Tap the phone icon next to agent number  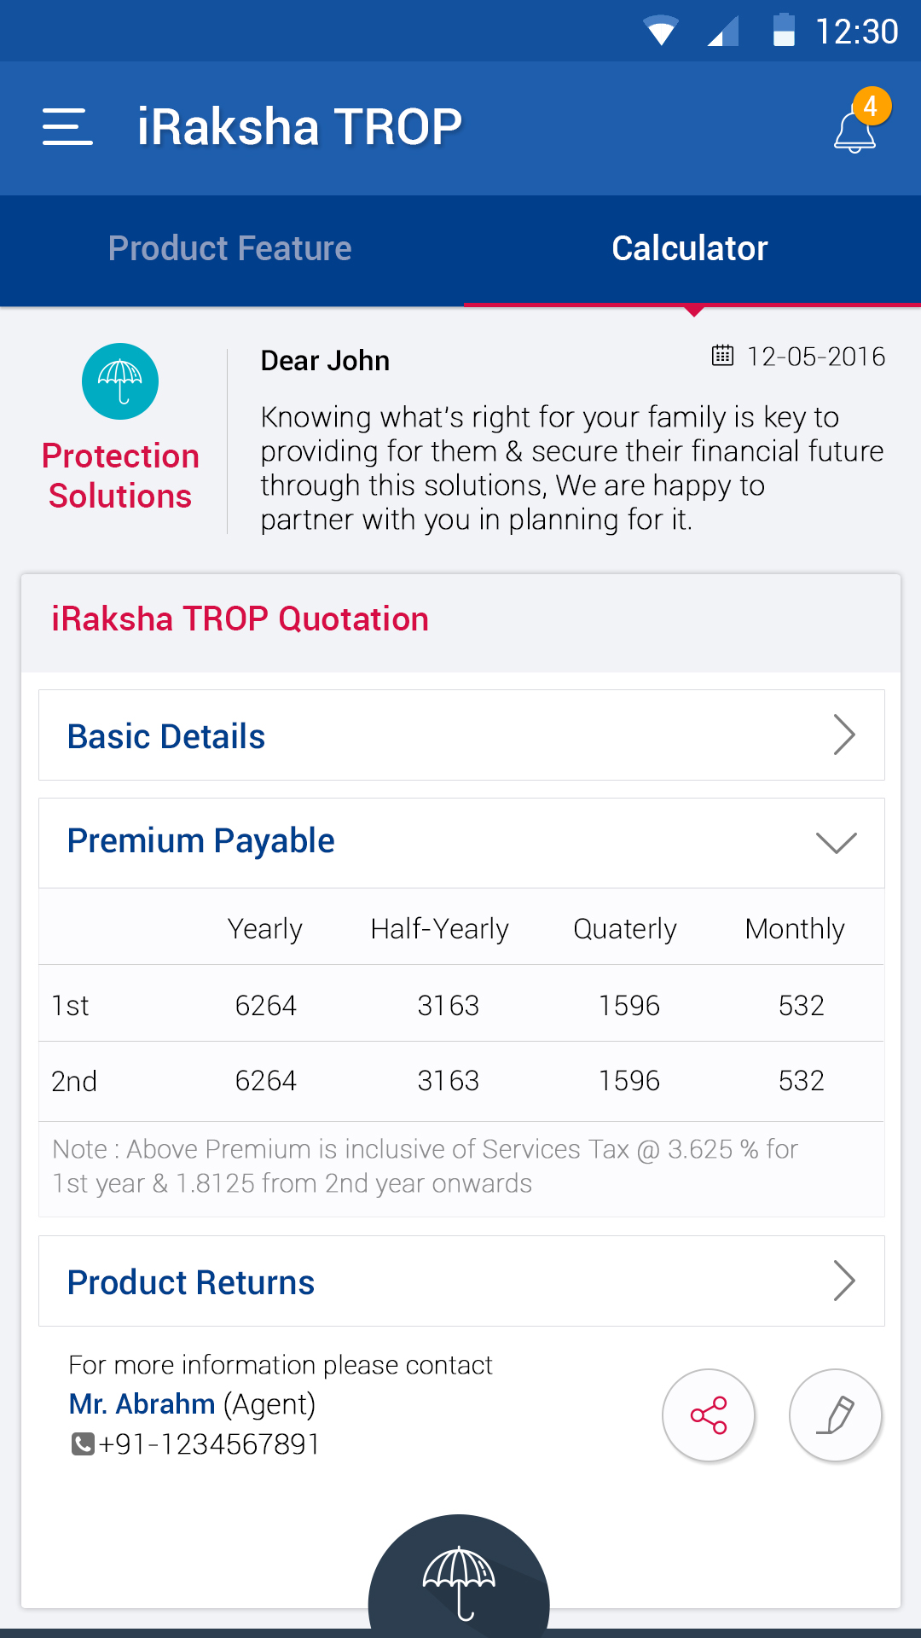click(x=83, y=1444)
